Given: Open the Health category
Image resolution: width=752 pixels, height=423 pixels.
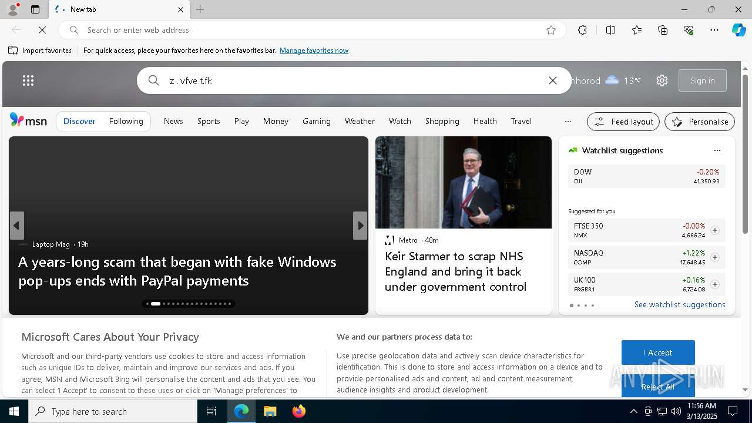Looking at the screenshot, I should point(485,121).
